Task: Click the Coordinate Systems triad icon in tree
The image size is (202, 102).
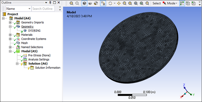Action: tap(18, 39)
